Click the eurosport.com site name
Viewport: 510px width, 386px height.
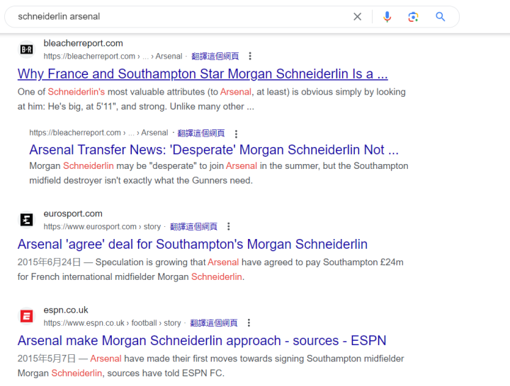(x=73, y=214)
